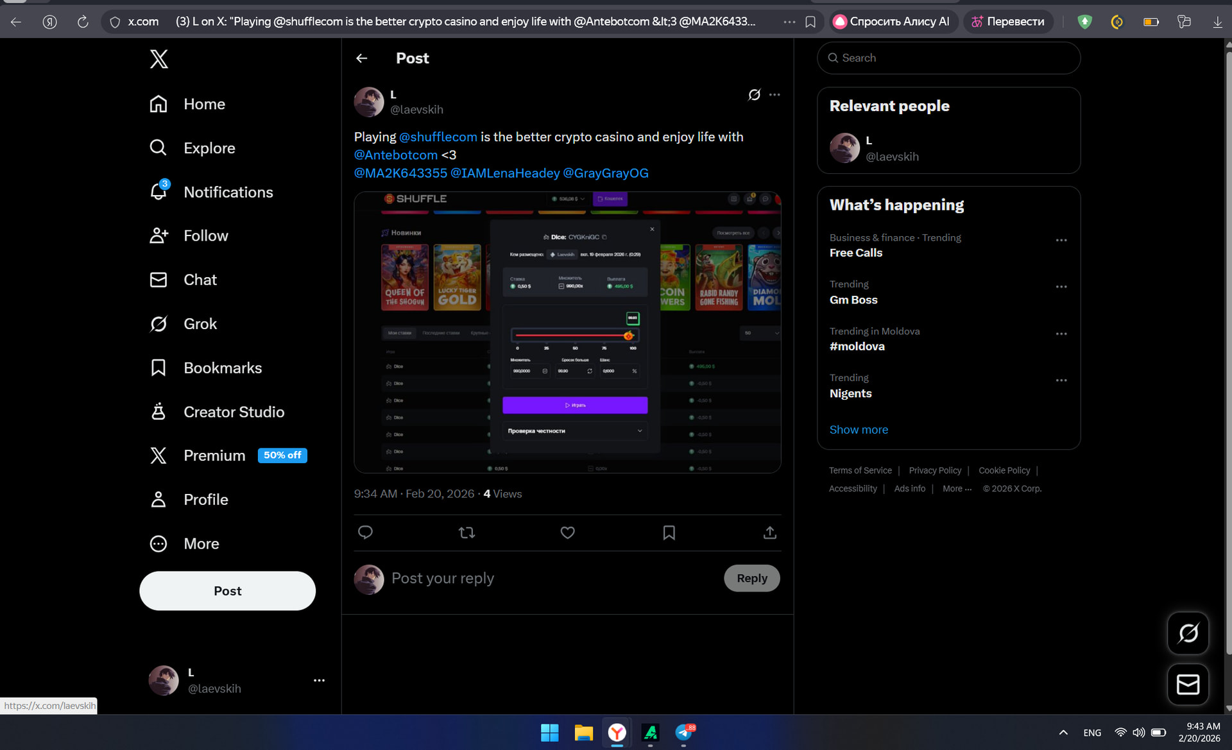Open post options three-dot menu

pos(775,95)
